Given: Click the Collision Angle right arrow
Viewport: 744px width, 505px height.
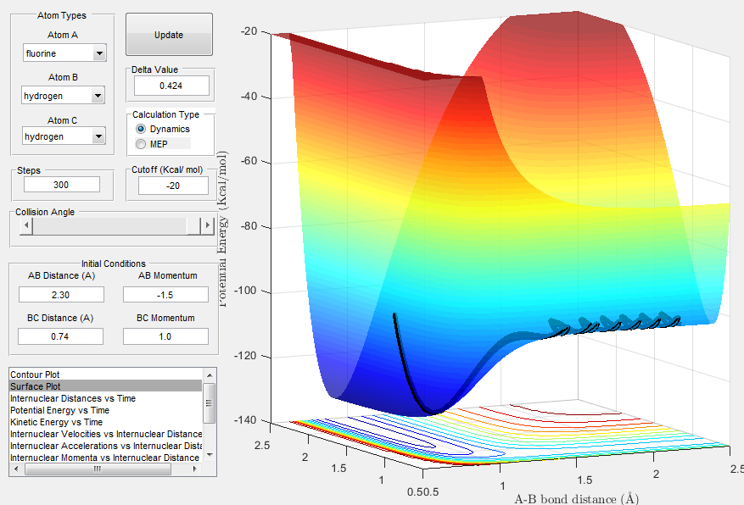Looking at the screenshot, I should tap(207, 225).
